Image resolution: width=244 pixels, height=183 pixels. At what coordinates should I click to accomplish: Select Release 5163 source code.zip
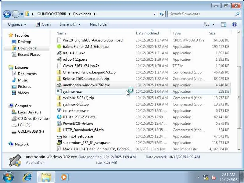point(86,79)
